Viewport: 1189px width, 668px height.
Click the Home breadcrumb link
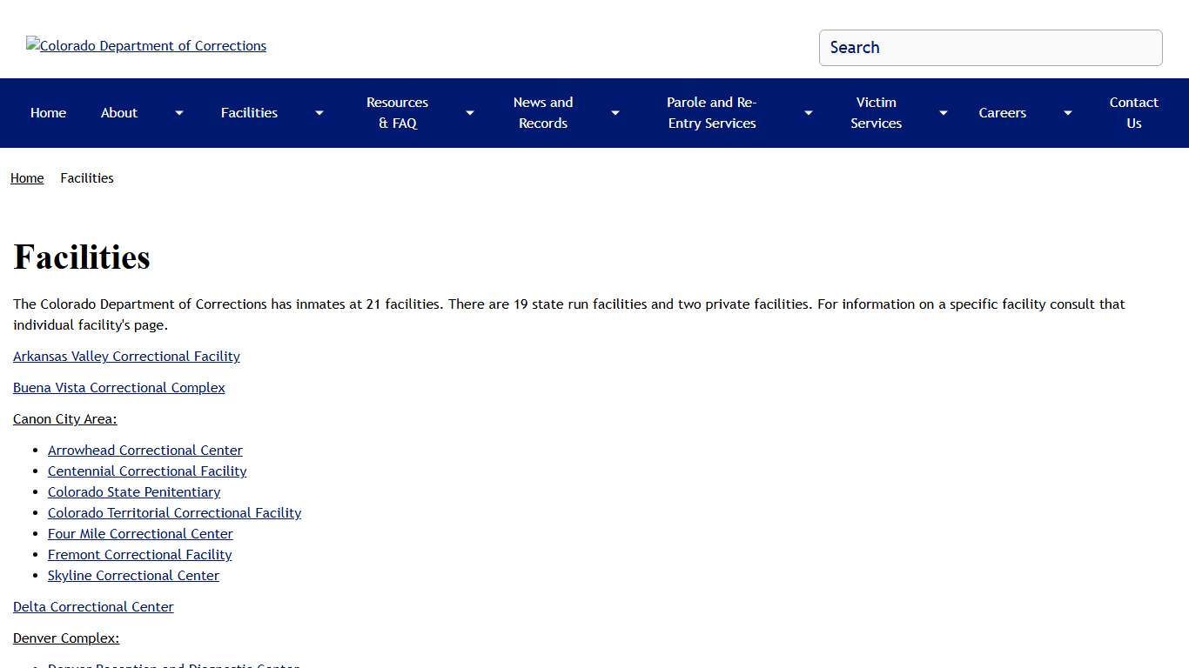(27, 178)
